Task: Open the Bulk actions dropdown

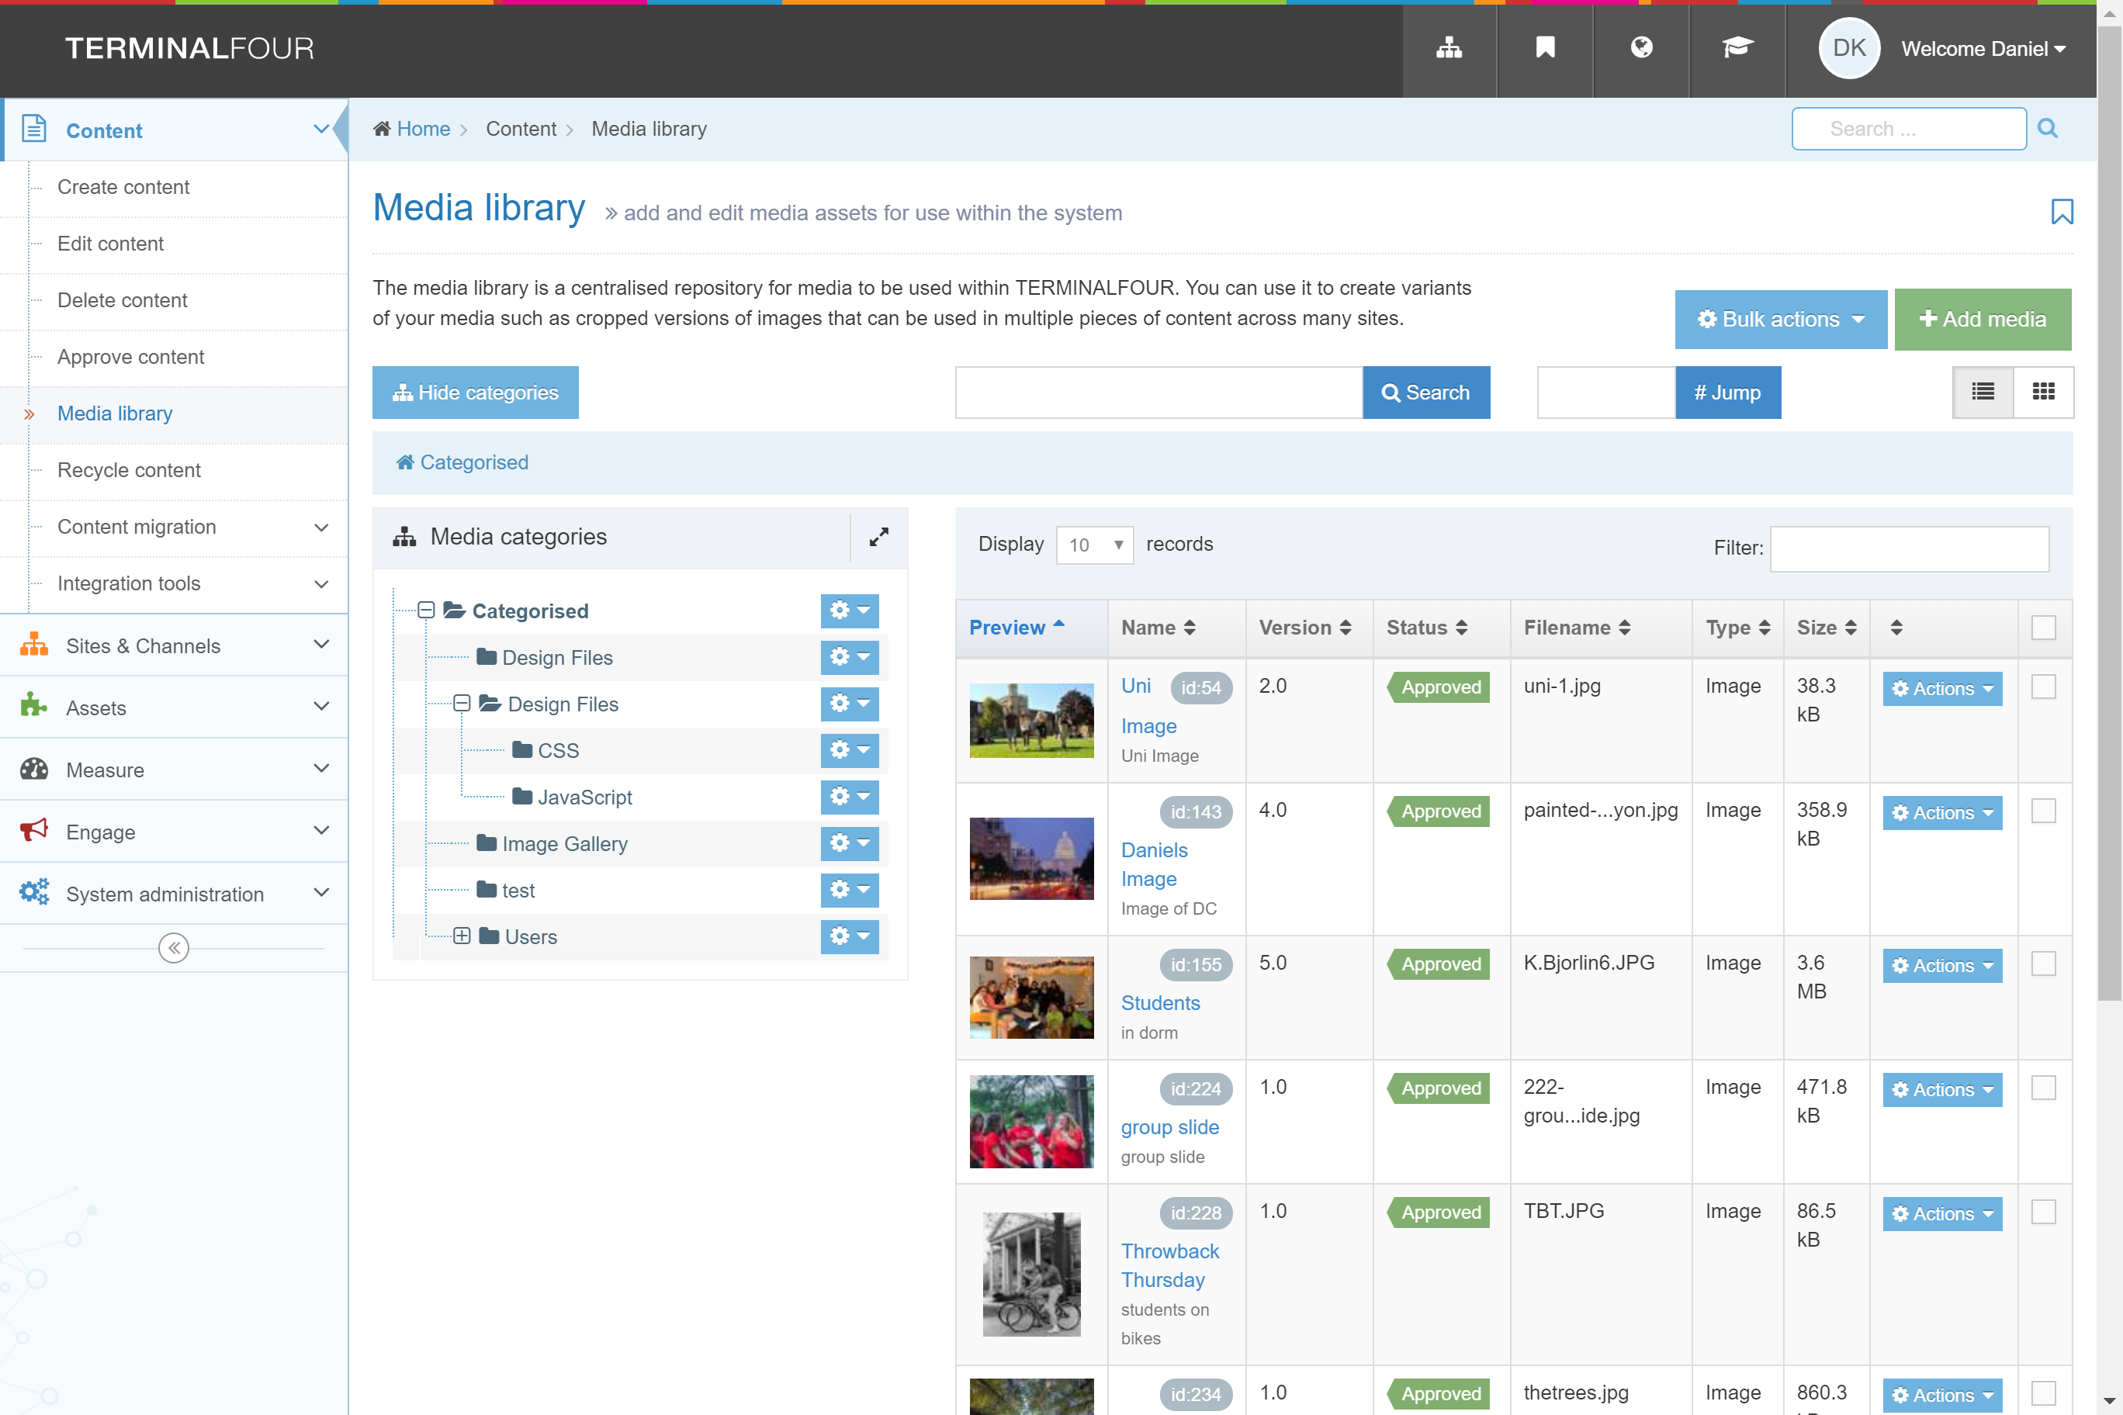Action: [x=1780, y=320]
